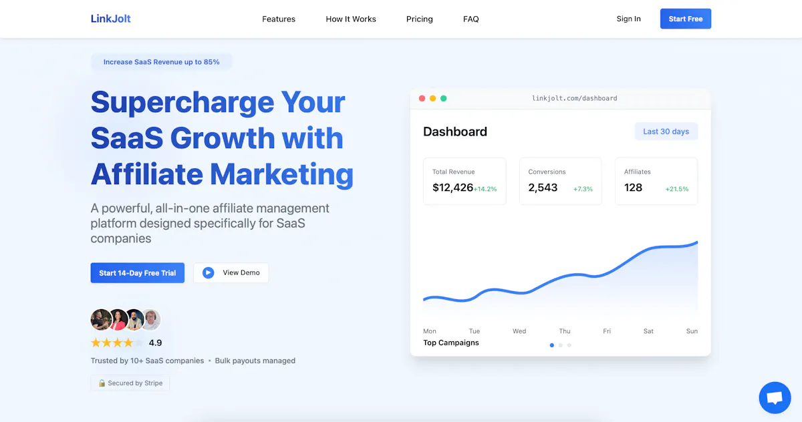The image size is (802, 422).
Task: Click the Start Free button
Action: click(686, 19)
